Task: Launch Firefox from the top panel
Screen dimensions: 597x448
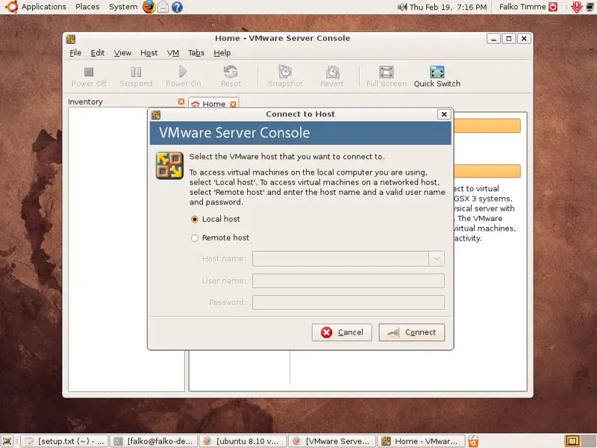Action: (149, 7)
